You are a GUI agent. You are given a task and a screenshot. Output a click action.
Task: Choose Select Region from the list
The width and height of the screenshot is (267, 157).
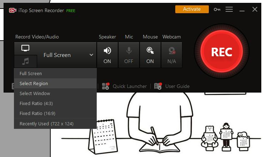coord(55,83)
